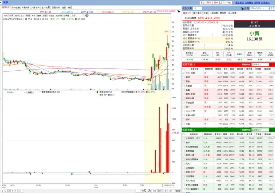Open the 法人目標 tab
The width and height of the screenshot is (275, 193).
[x=232, y=13]
